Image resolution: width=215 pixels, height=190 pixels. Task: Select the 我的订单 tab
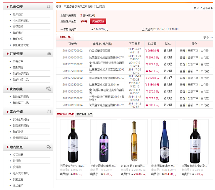(x=65, y=37)
